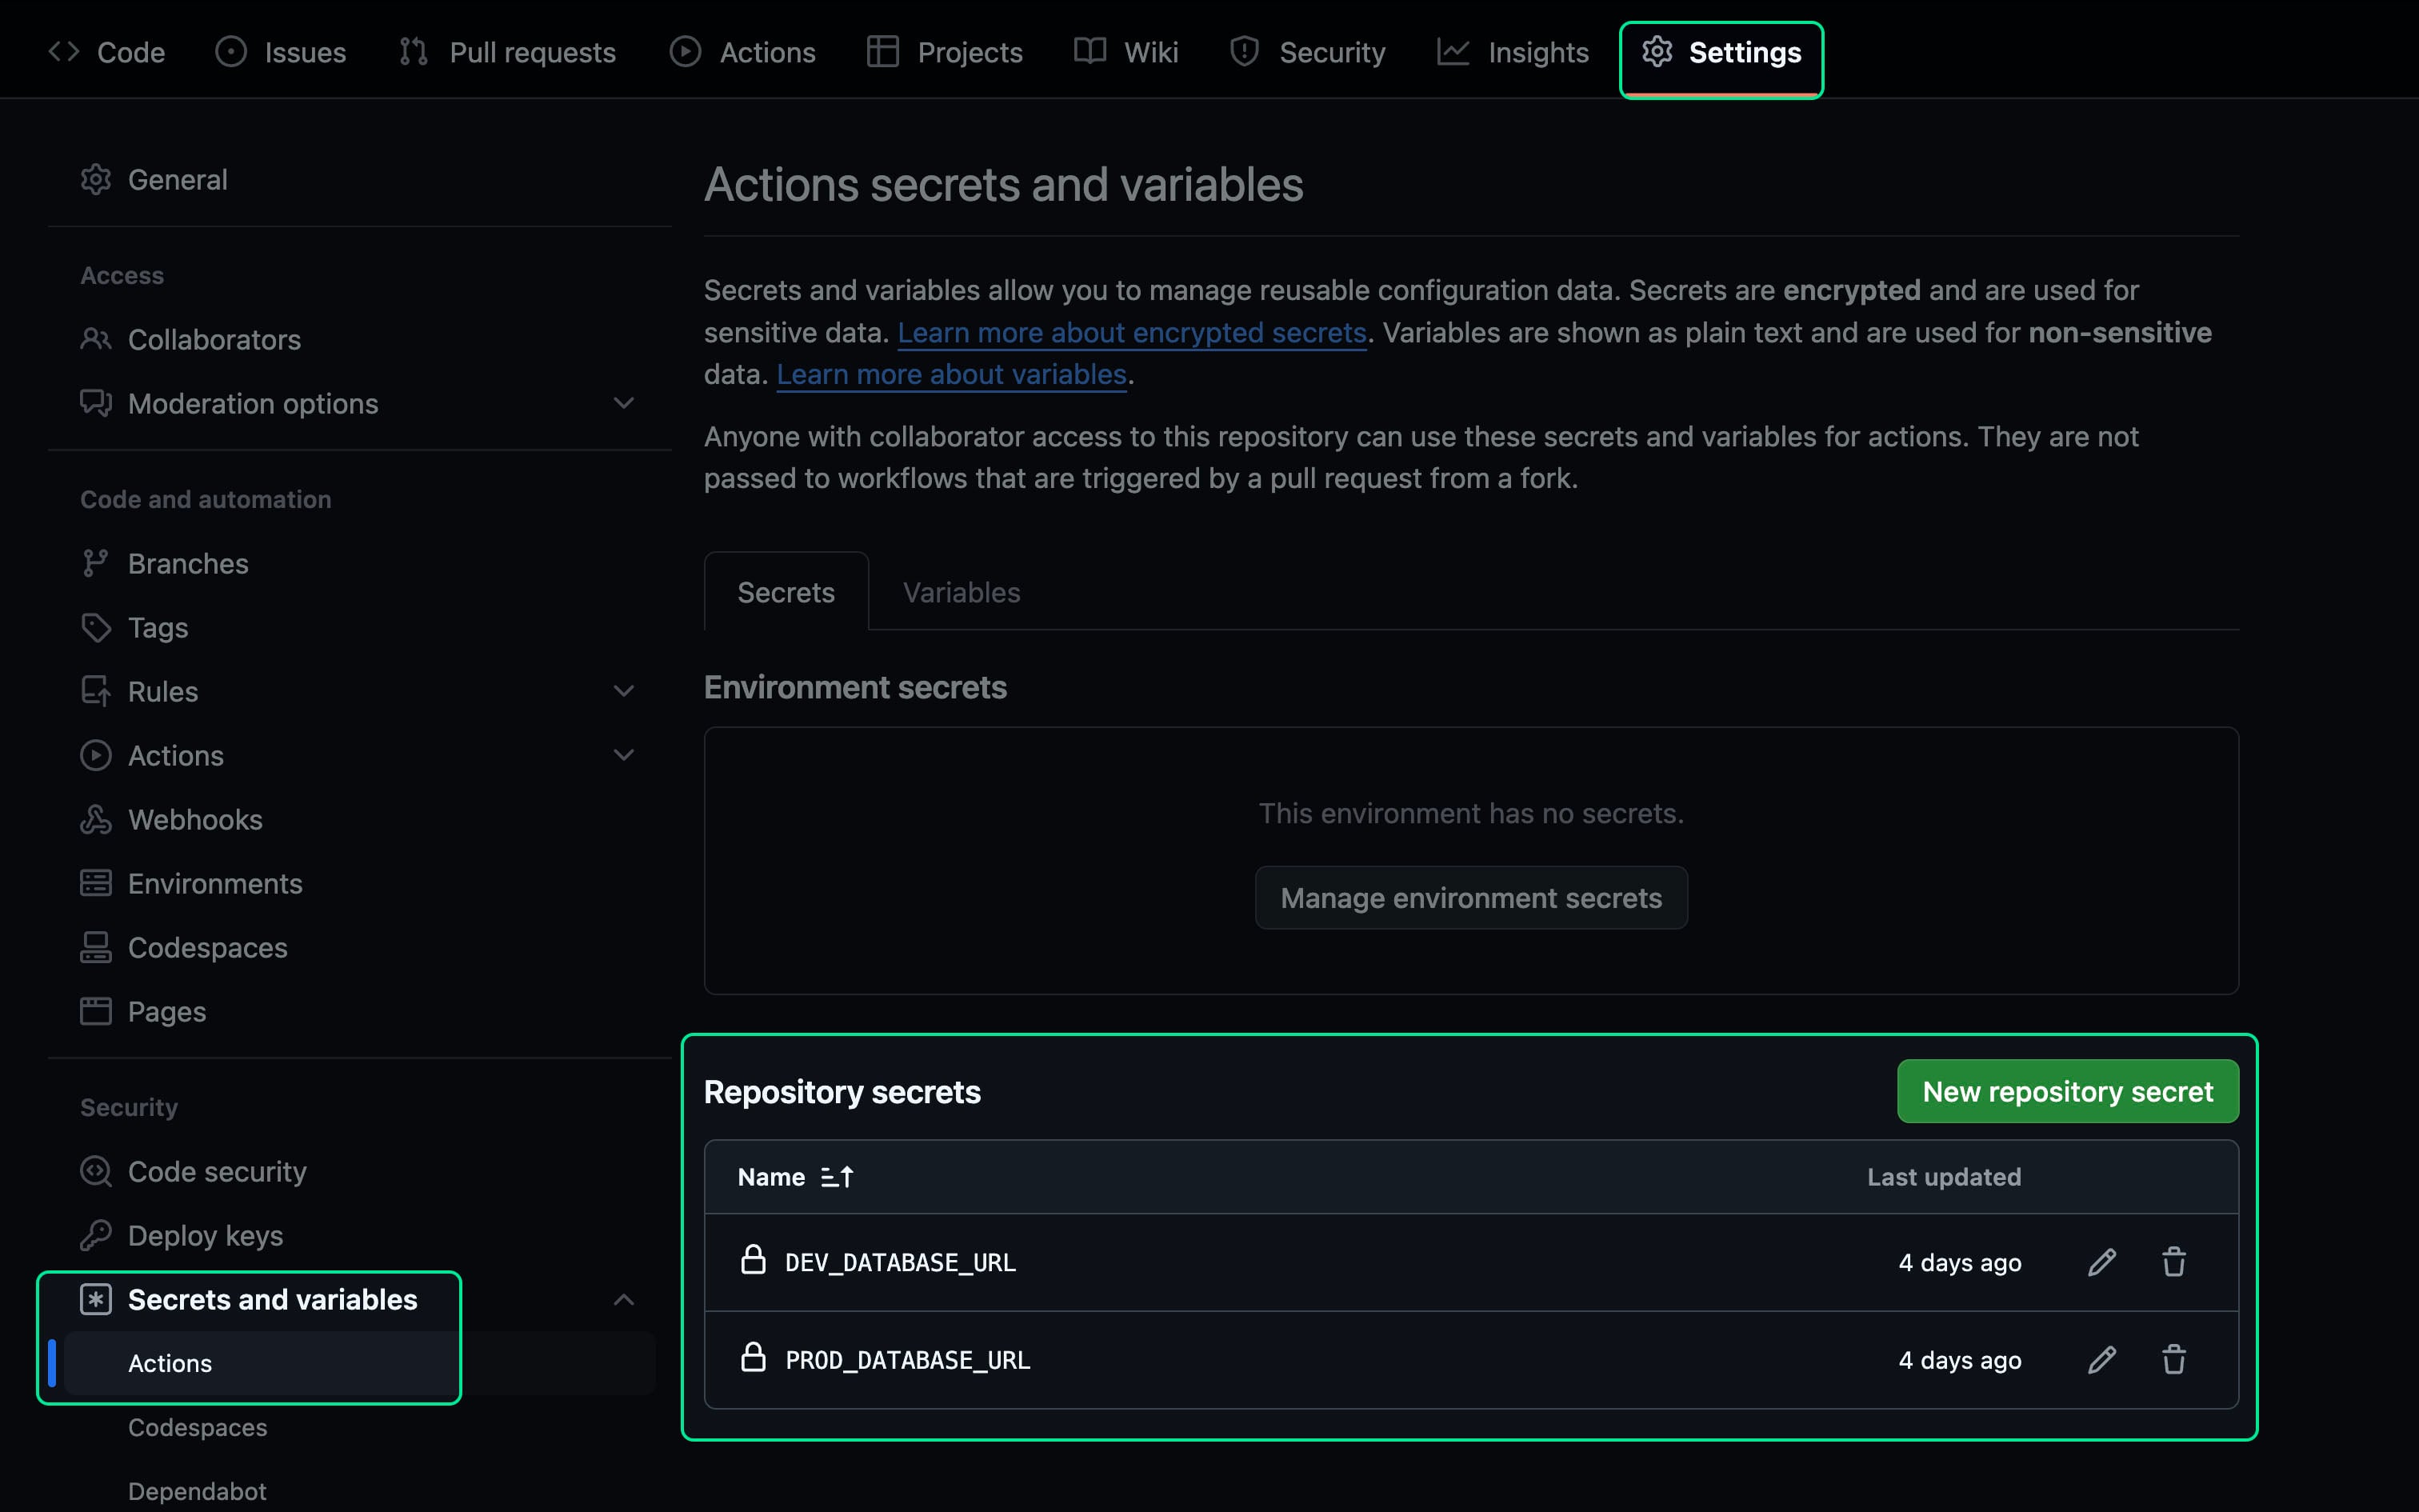Click the Projects board icon
This screenshot has height=1512, width=2419.
884,52
